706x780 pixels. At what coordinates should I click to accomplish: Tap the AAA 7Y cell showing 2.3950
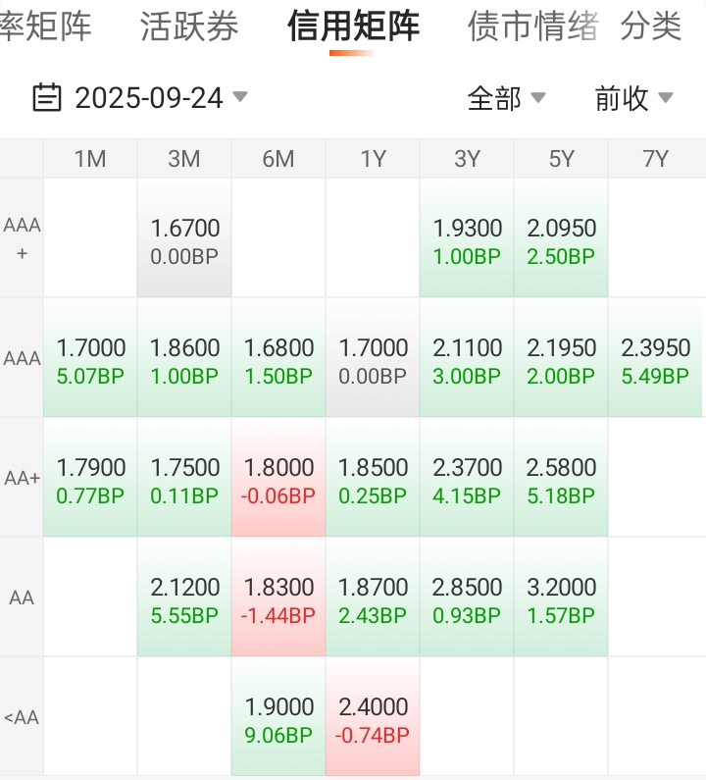tap(655, 360)
